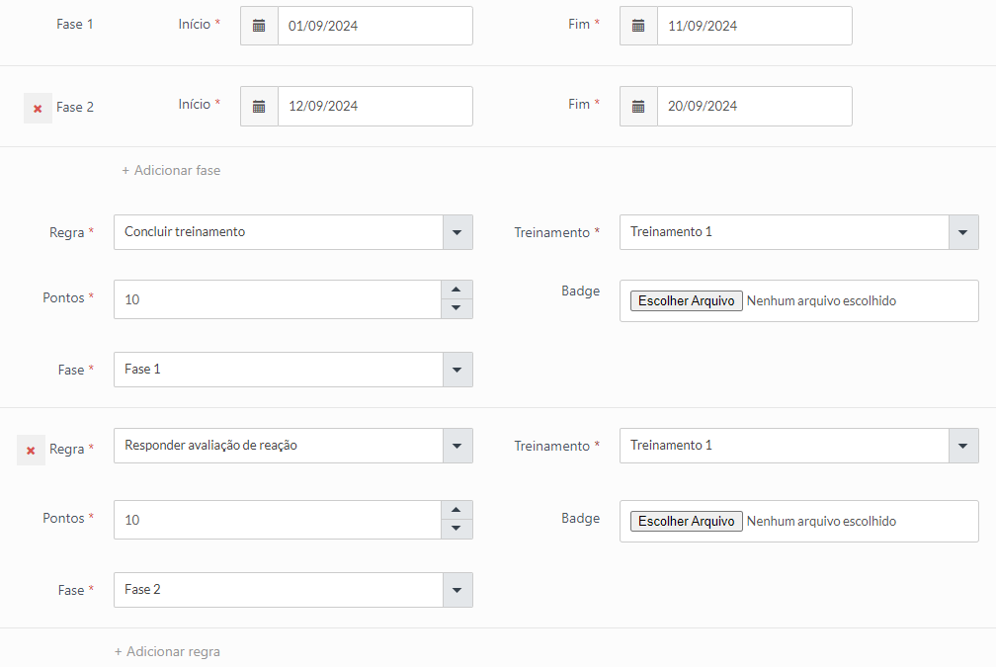Viewport: 996px width, 667px height.
Task: Open the Fase 2 selection dropdown
Action: [x=456, y=590]
